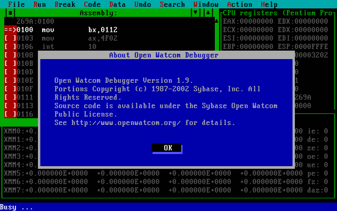337x211 pixels.
Task: Open the Search menu
Action: 172,4
